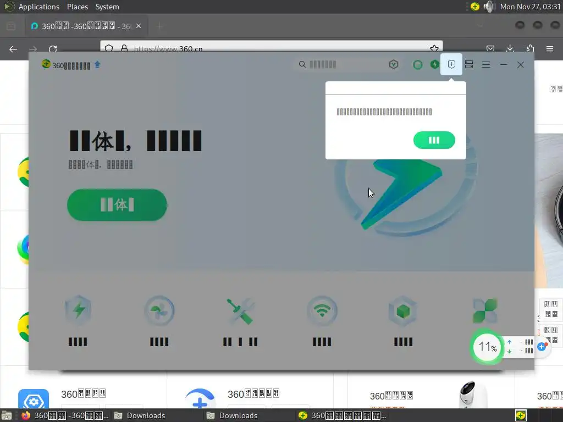Click the 11% memory floating ball
This screenshot has width=563, height=422.
point(487,347)
